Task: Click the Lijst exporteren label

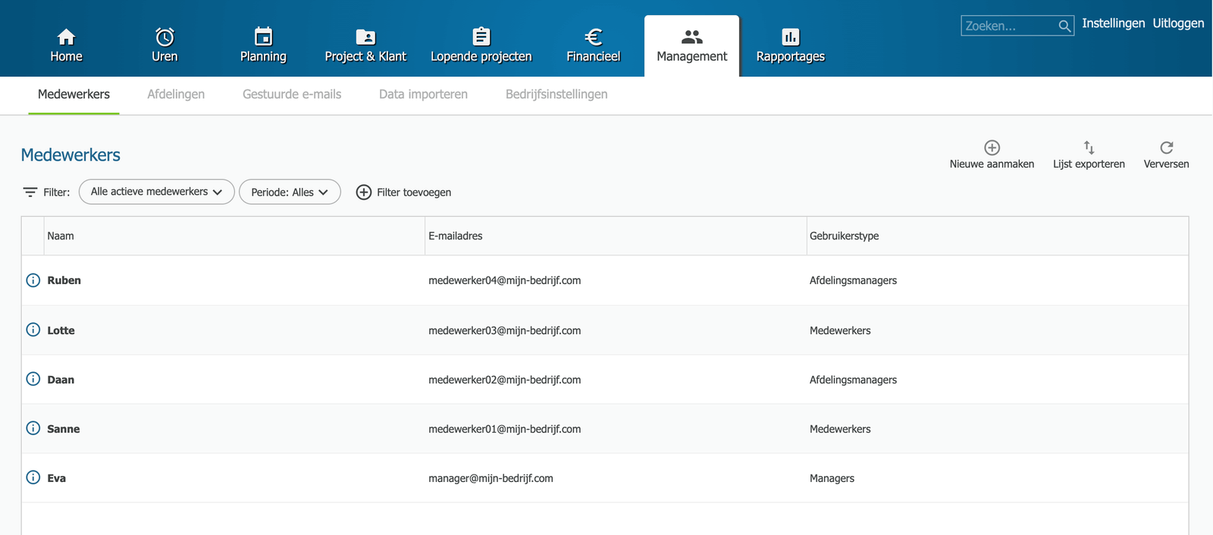Action: click(x=1089, y=164)
